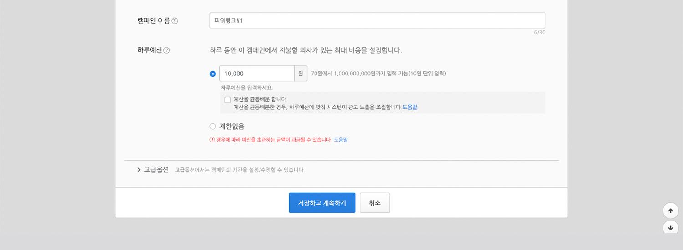Open 도움말 link after the overcharge warning
Image resolution: width=683 pixels, height=250 pixels.
(341, 140)
